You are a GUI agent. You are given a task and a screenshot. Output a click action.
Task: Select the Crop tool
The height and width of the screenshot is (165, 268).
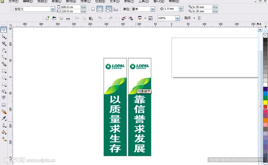[4, 43]
